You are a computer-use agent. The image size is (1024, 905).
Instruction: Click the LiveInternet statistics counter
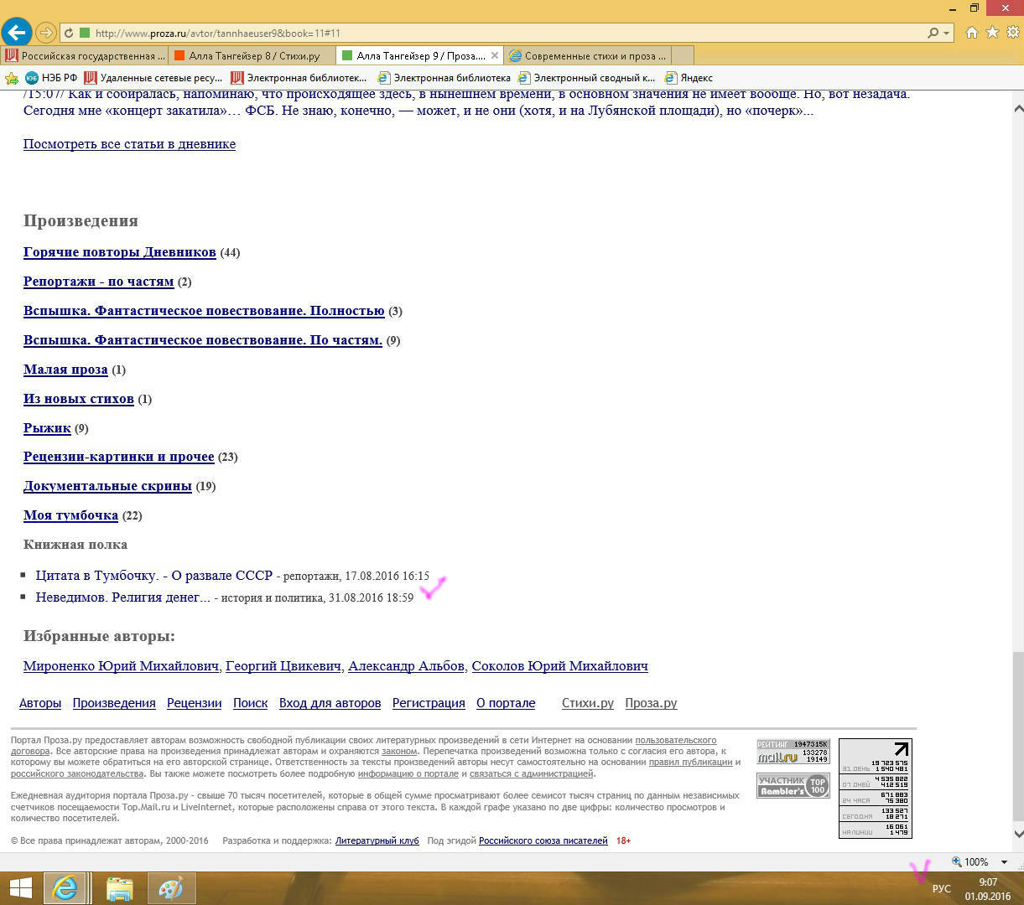876,789
